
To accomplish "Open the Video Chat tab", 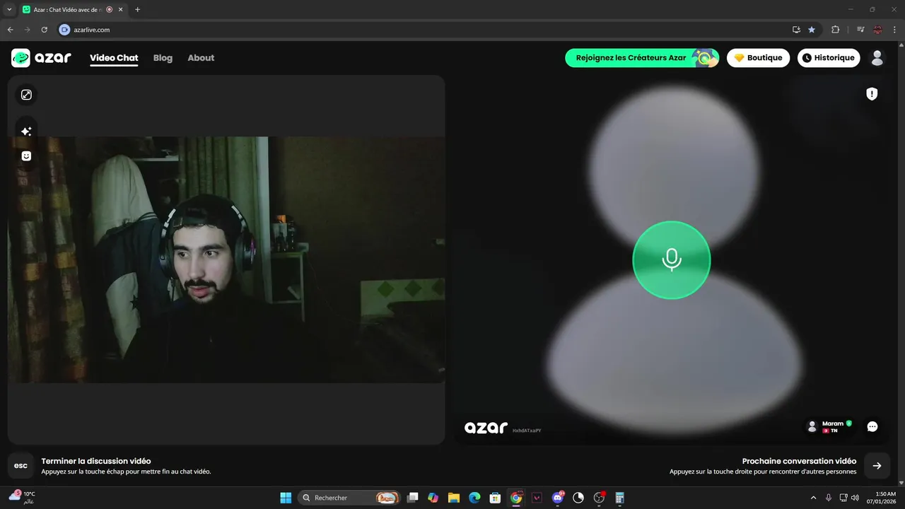I will click(114, 58).
